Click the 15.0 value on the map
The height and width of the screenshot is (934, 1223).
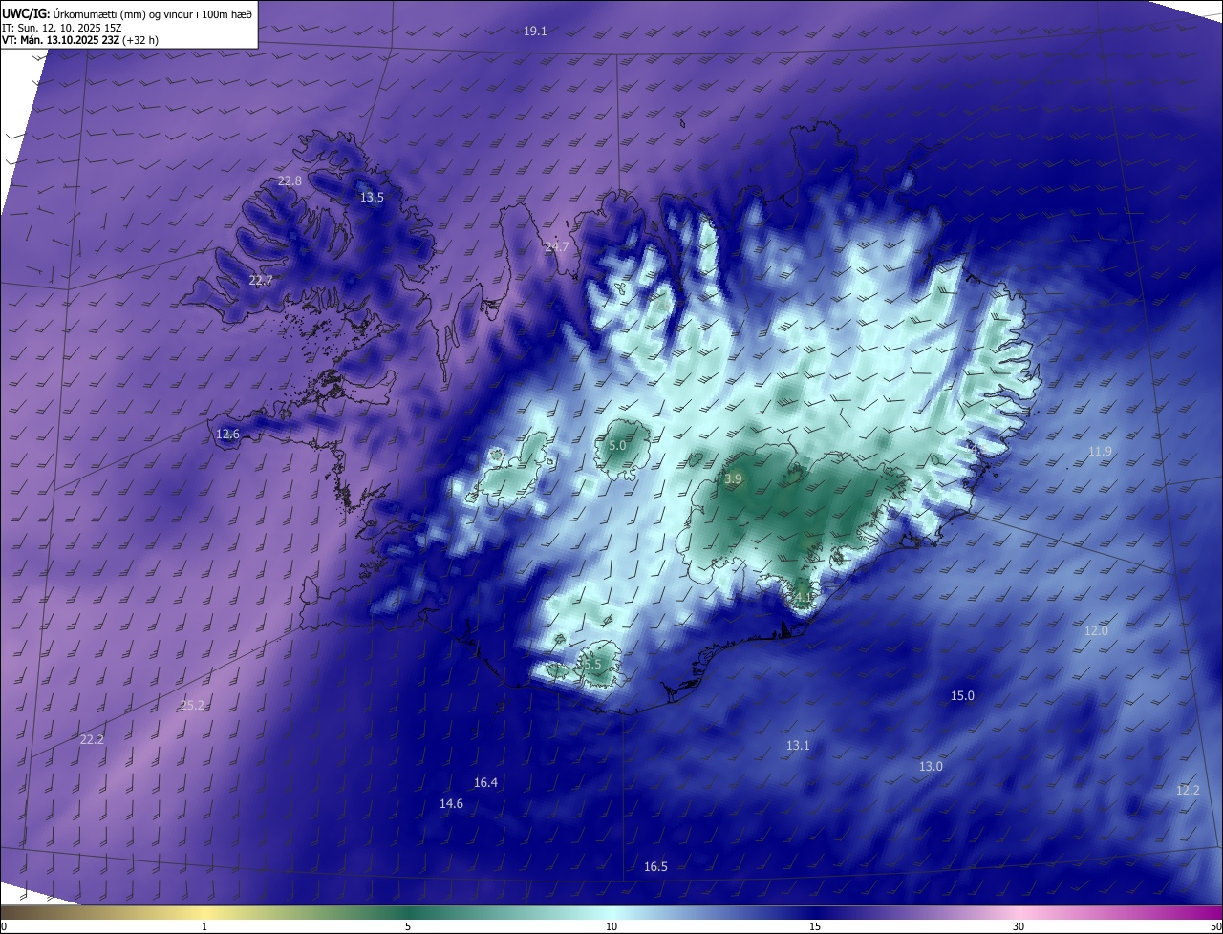tap(962, 696)
